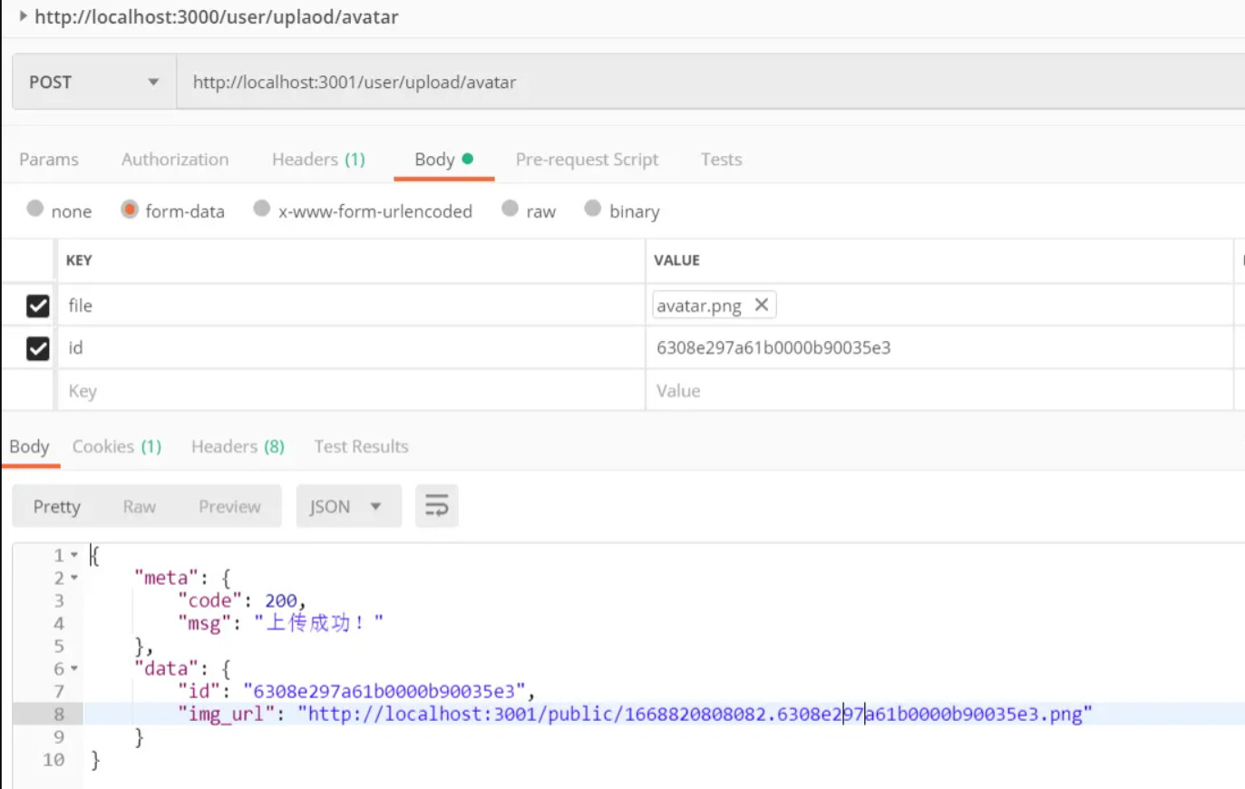Remove the avatar.png file with X icon
1245x789 pixels.
coord(762,305)
